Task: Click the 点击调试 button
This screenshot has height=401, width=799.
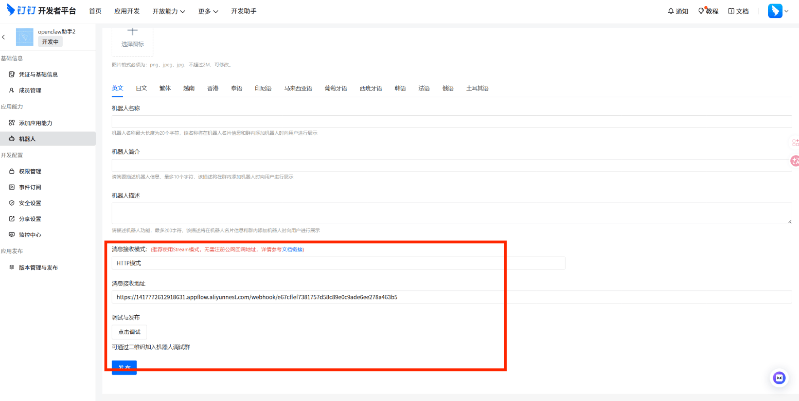Action: pyautogui.click(x=129, y=332)
